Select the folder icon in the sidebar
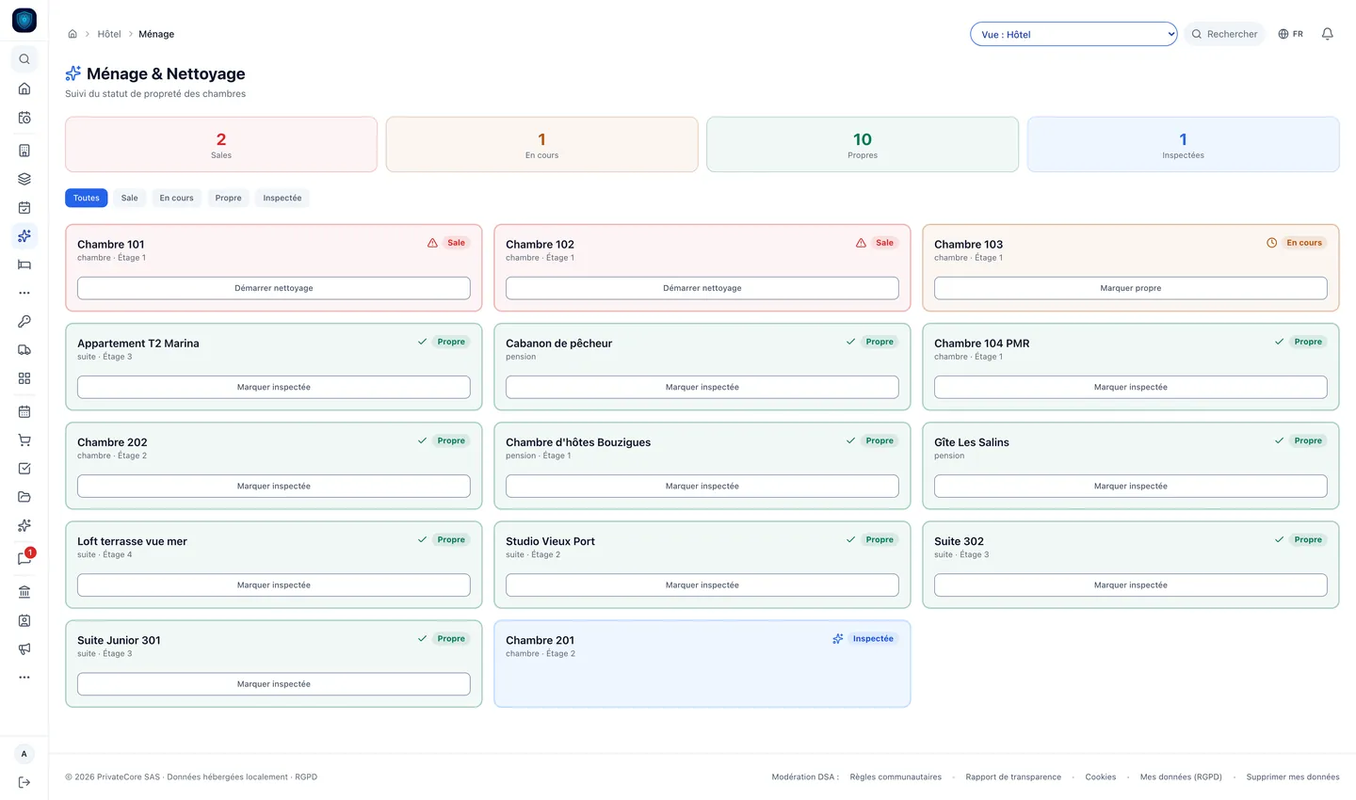This screenshot has height=800, width=1356. click(x=24, y=497)
